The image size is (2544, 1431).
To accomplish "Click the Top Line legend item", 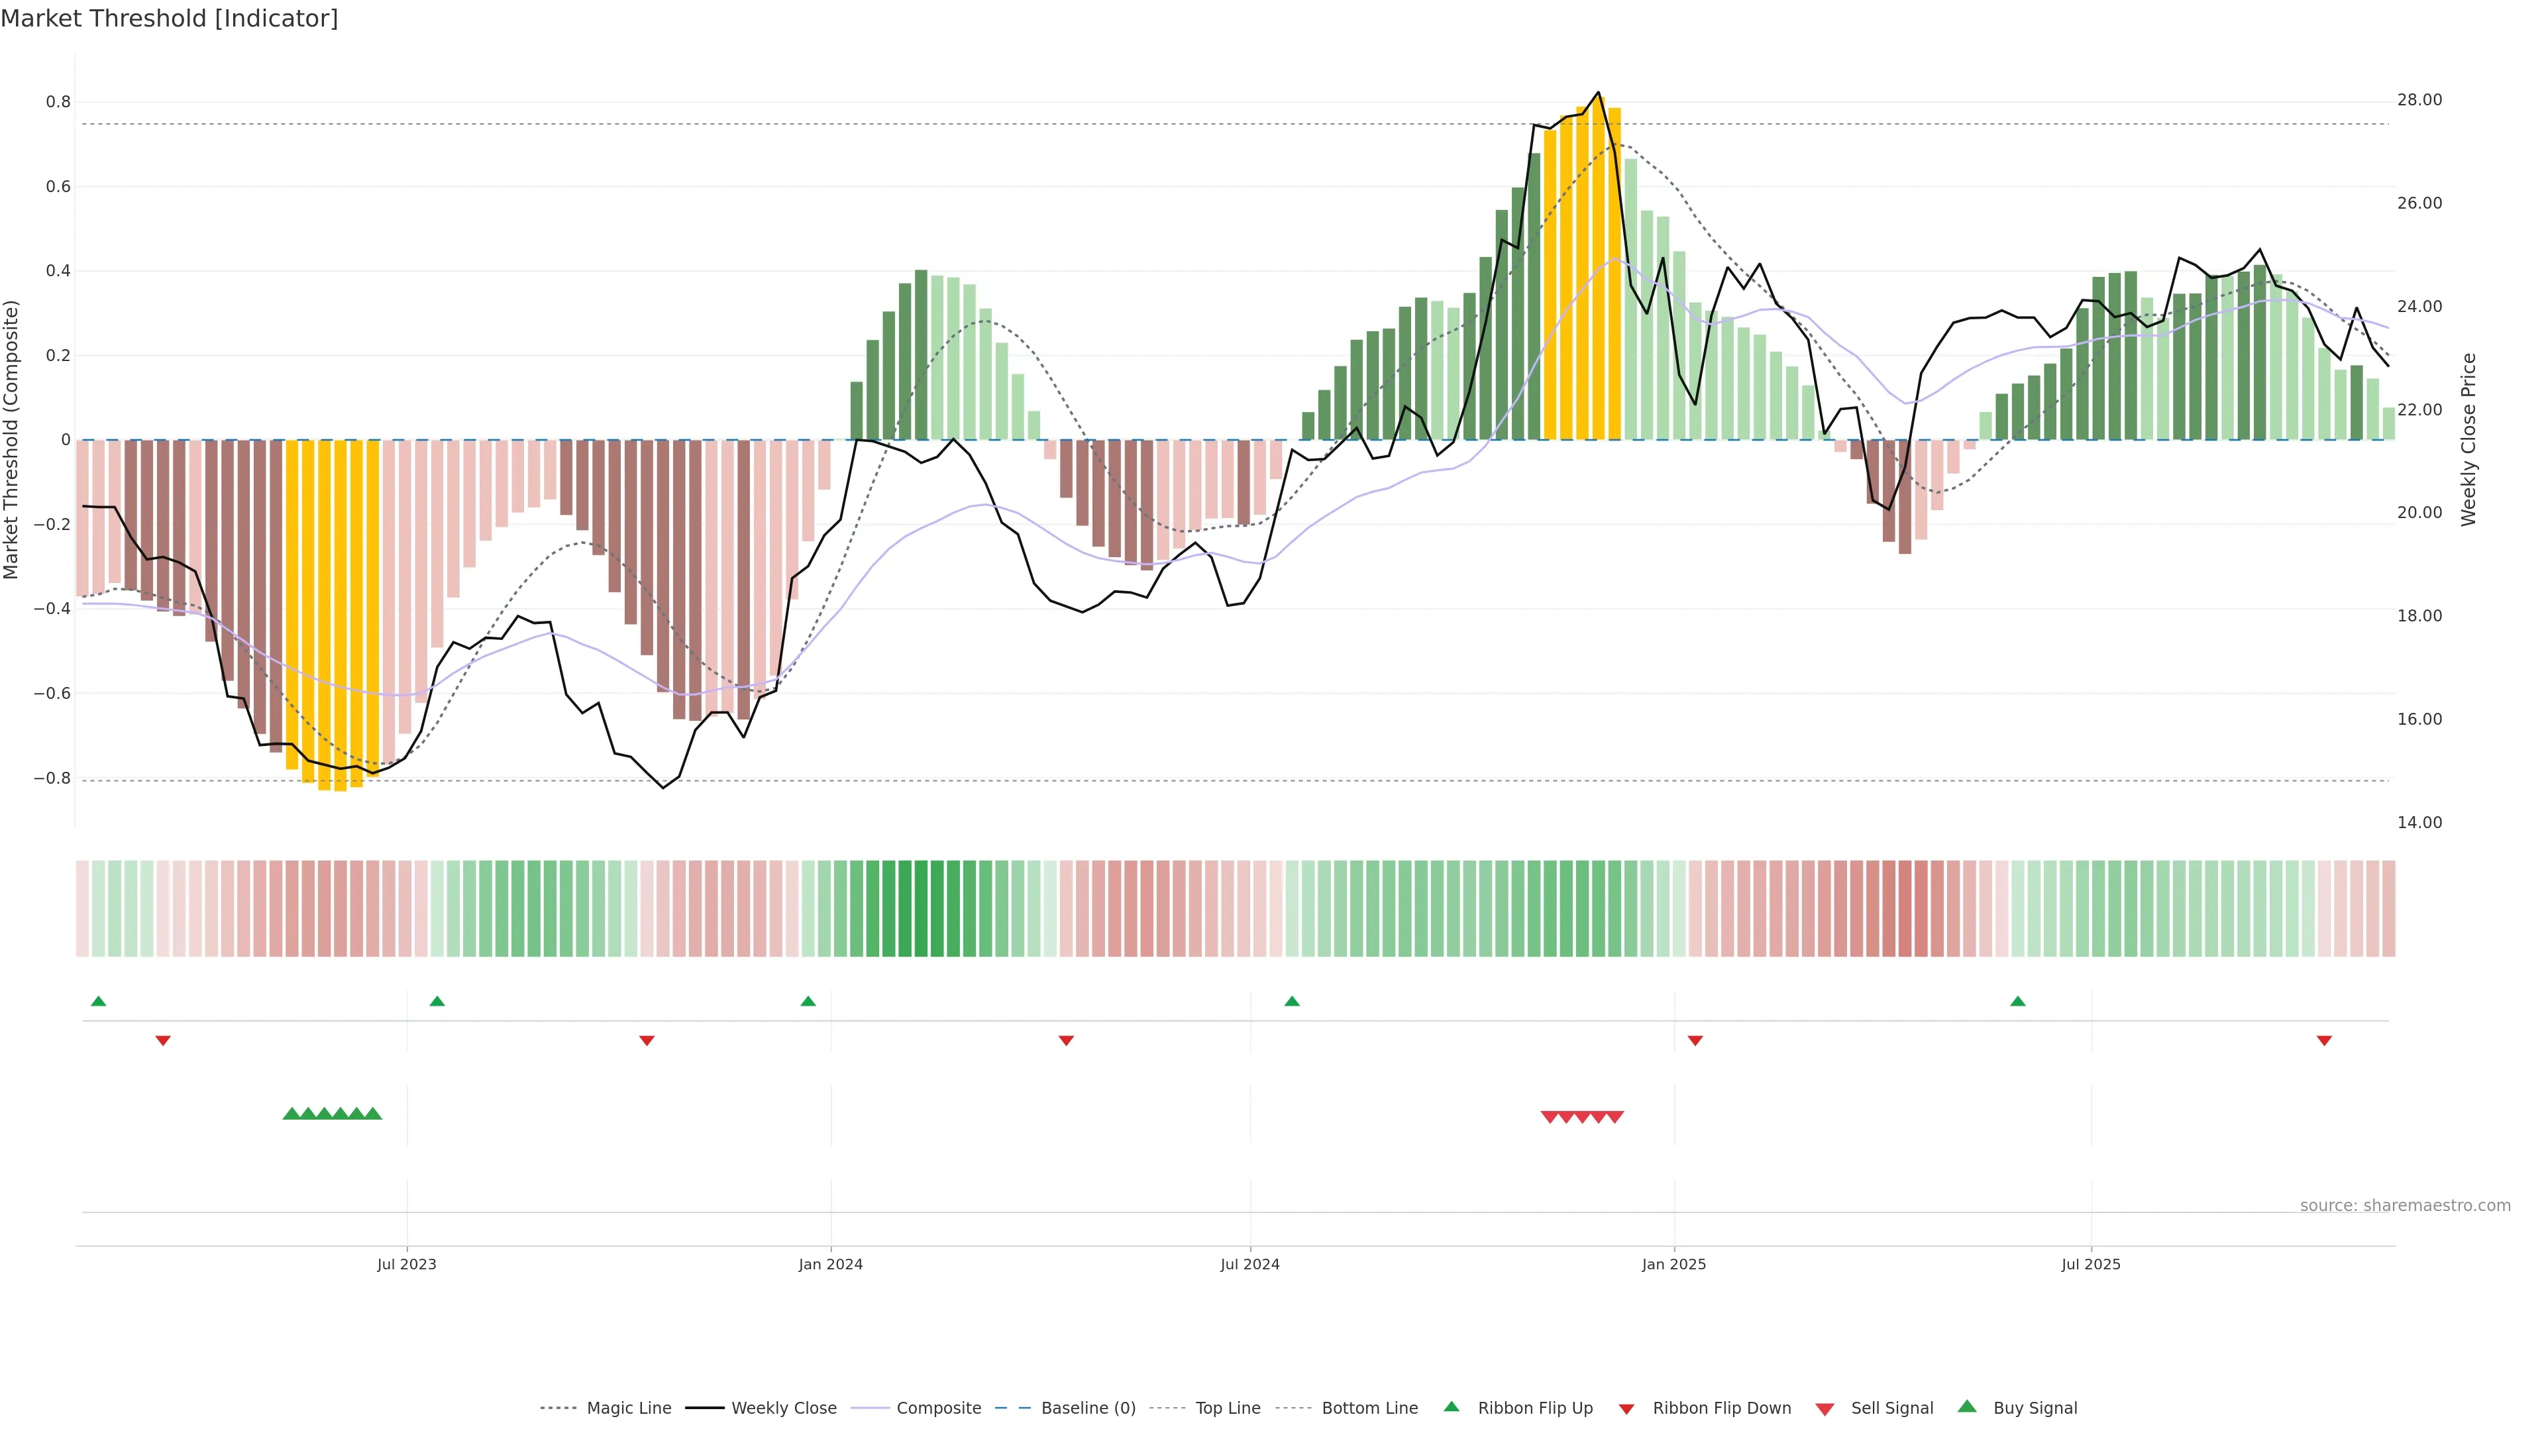I will [x=1228, y=1408].
